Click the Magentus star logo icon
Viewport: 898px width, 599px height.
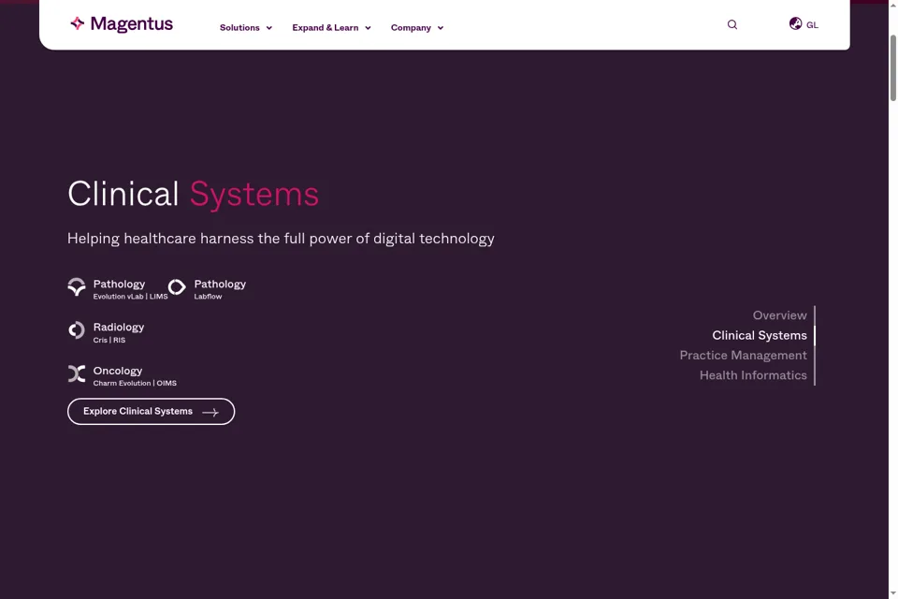(78, 23)
